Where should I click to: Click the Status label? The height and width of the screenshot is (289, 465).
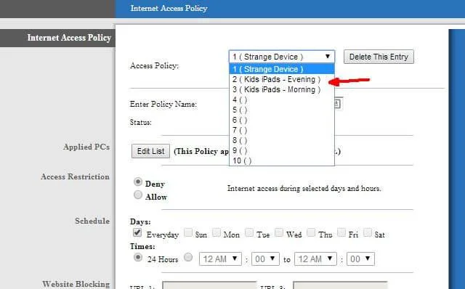pos(140,123)
